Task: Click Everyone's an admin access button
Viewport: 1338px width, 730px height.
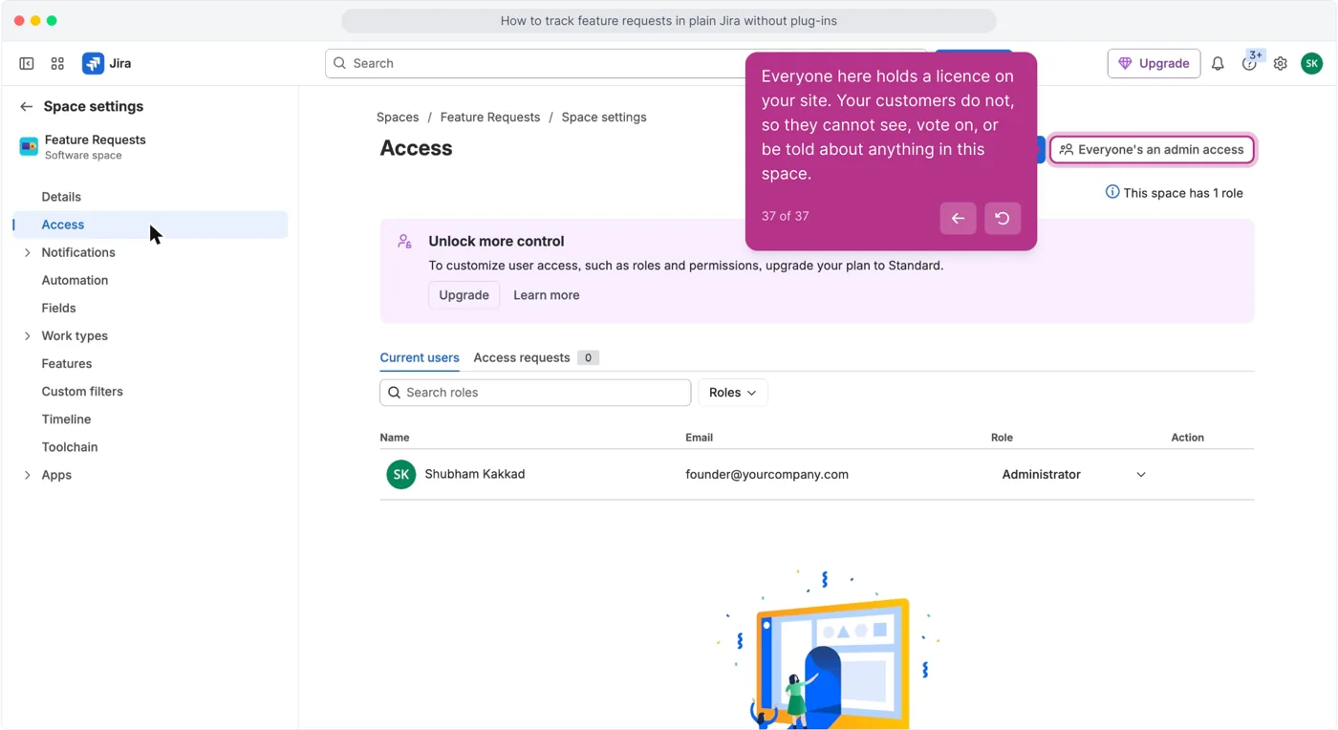Action: coord(1152,150)
